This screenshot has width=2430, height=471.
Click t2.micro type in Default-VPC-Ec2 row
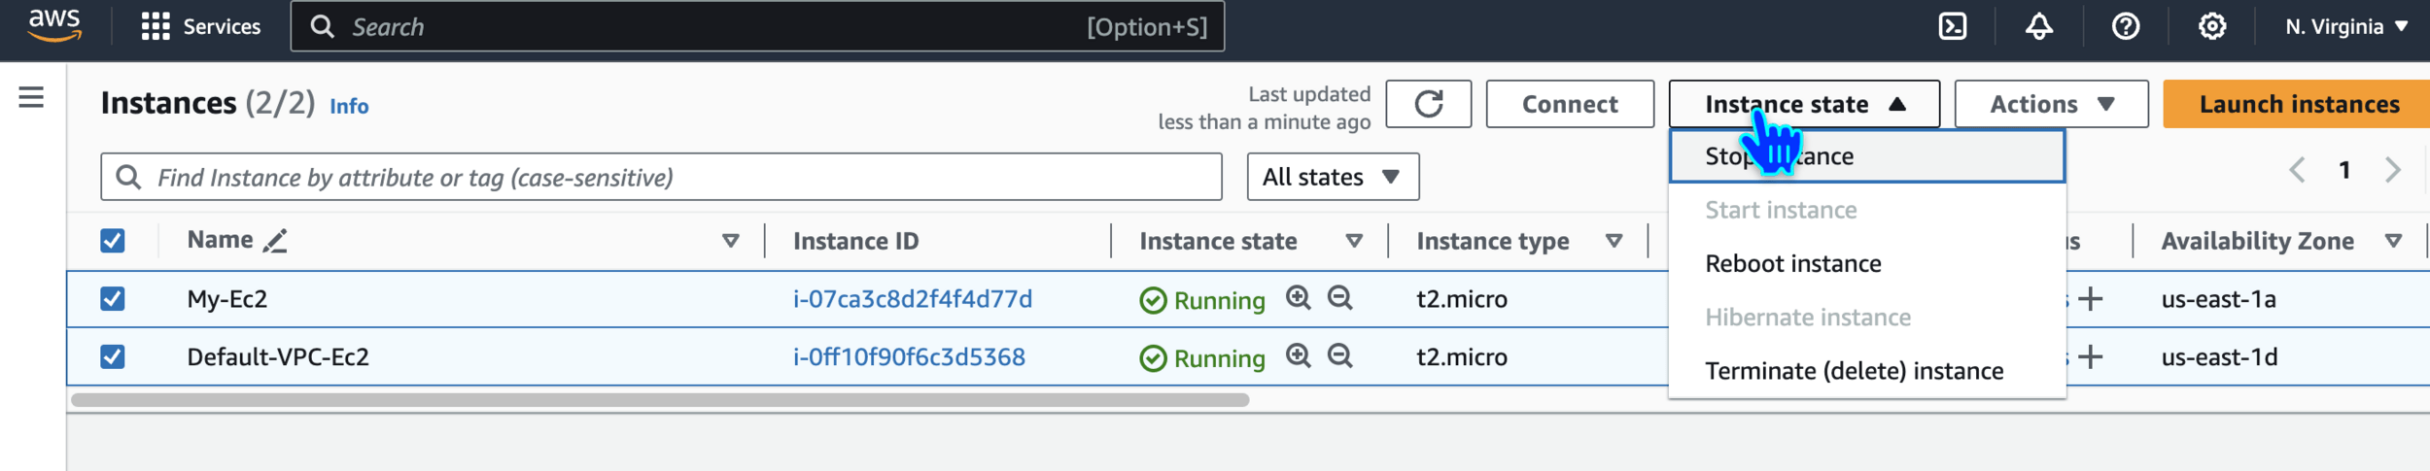coord(1462,357)
